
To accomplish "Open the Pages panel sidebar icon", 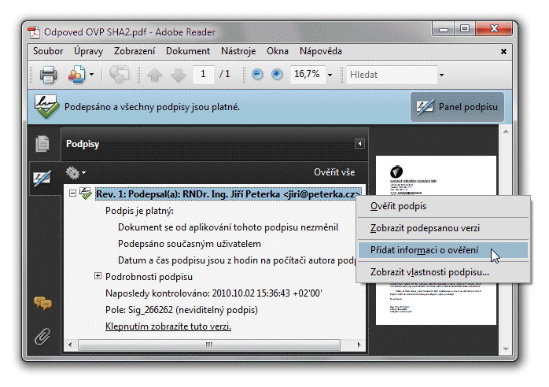I will pos(42,144).
